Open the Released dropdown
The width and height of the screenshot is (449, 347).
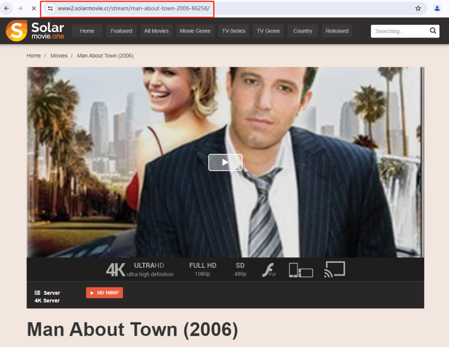(x=337, y=31)
